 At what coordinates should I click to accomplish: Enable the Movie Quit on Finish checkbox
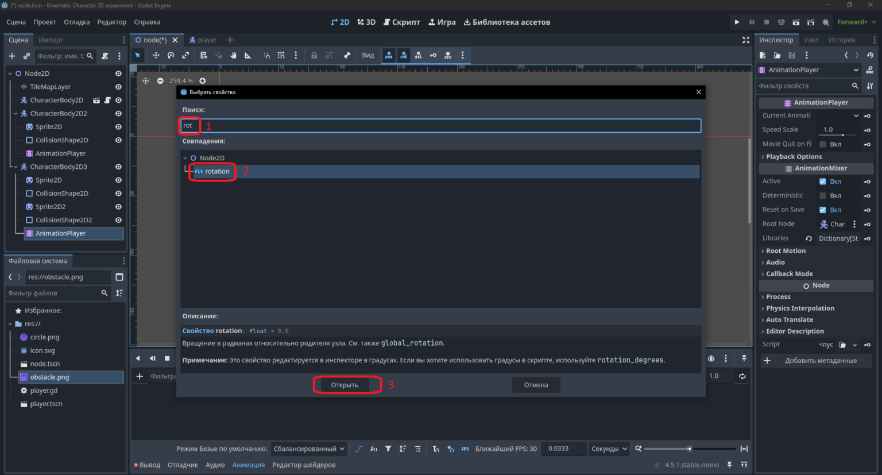822,144
